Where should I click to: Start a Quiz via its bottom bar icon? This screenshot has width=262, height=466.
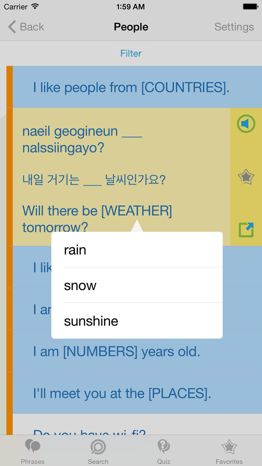pos(164,450)
